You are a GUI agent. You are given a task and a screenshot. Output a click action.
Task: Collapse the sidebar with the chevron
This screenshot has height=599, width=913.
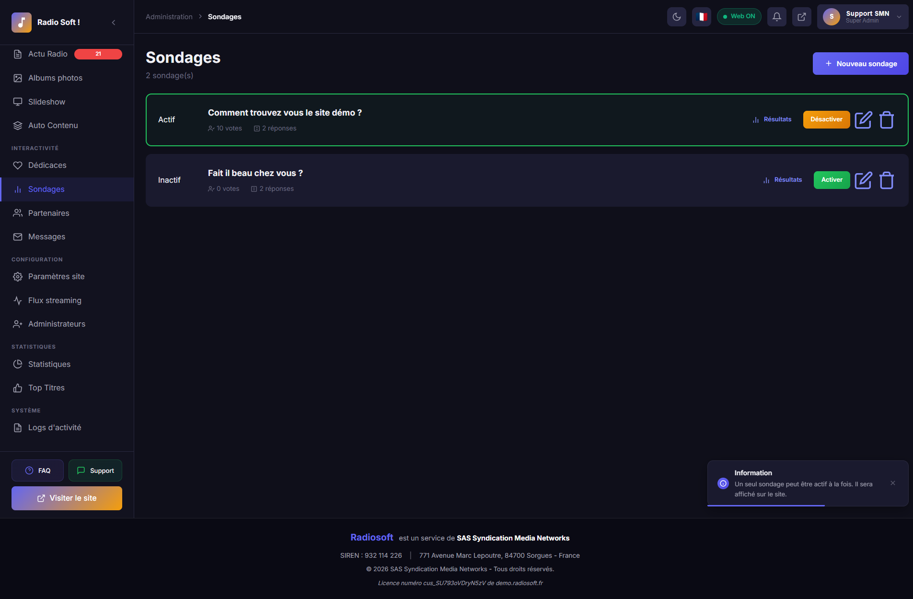point(114,23)
